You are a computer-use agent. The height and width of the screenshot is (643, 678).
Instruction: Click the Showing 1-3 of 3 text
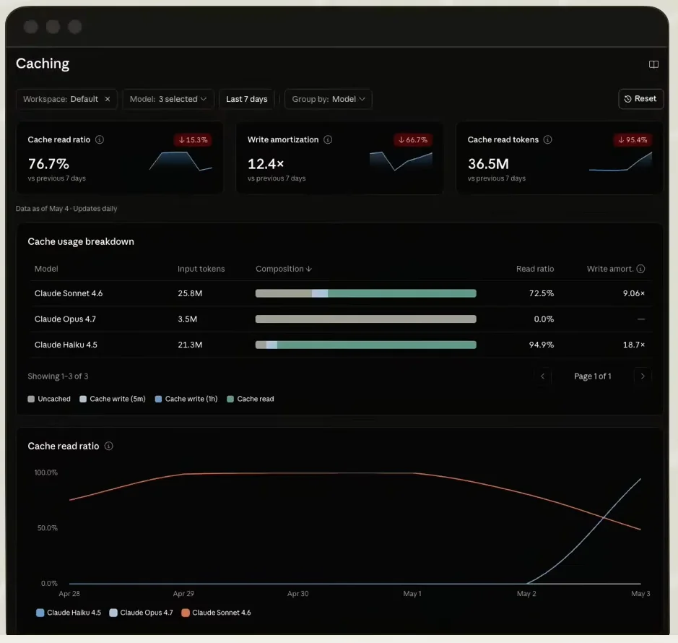(x=58, y=376)
